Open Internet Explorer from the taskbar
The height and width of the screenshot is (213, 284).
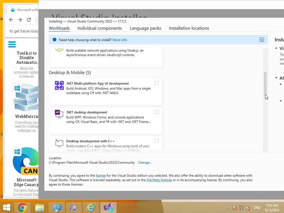(x=90, y=207)
